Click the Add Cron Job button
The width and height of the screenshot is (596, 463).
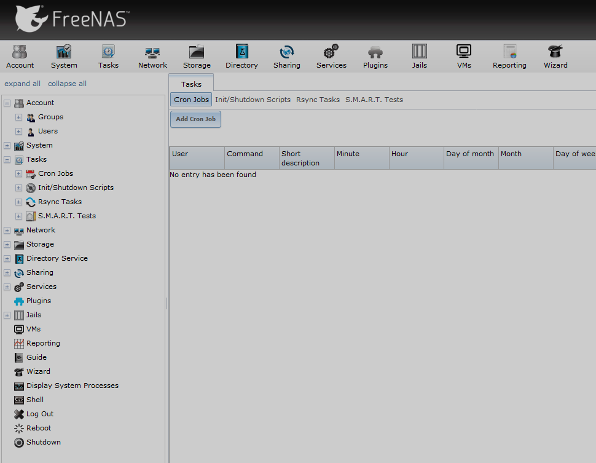pyautogui.click(x=196, y=119)
